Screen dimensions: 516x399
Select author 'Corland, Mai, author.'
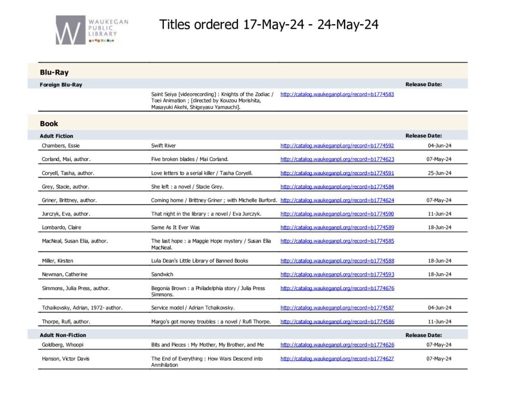click(66, 159)
